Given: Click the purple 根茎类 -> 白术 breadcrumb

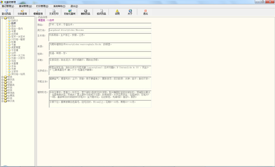Looking at the screenshot, I should 46,20.
